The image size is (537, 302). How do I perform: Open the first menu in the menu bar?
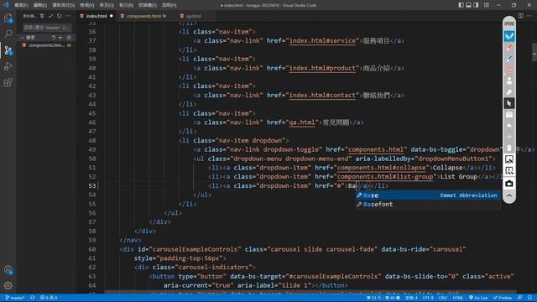[21, 5]
